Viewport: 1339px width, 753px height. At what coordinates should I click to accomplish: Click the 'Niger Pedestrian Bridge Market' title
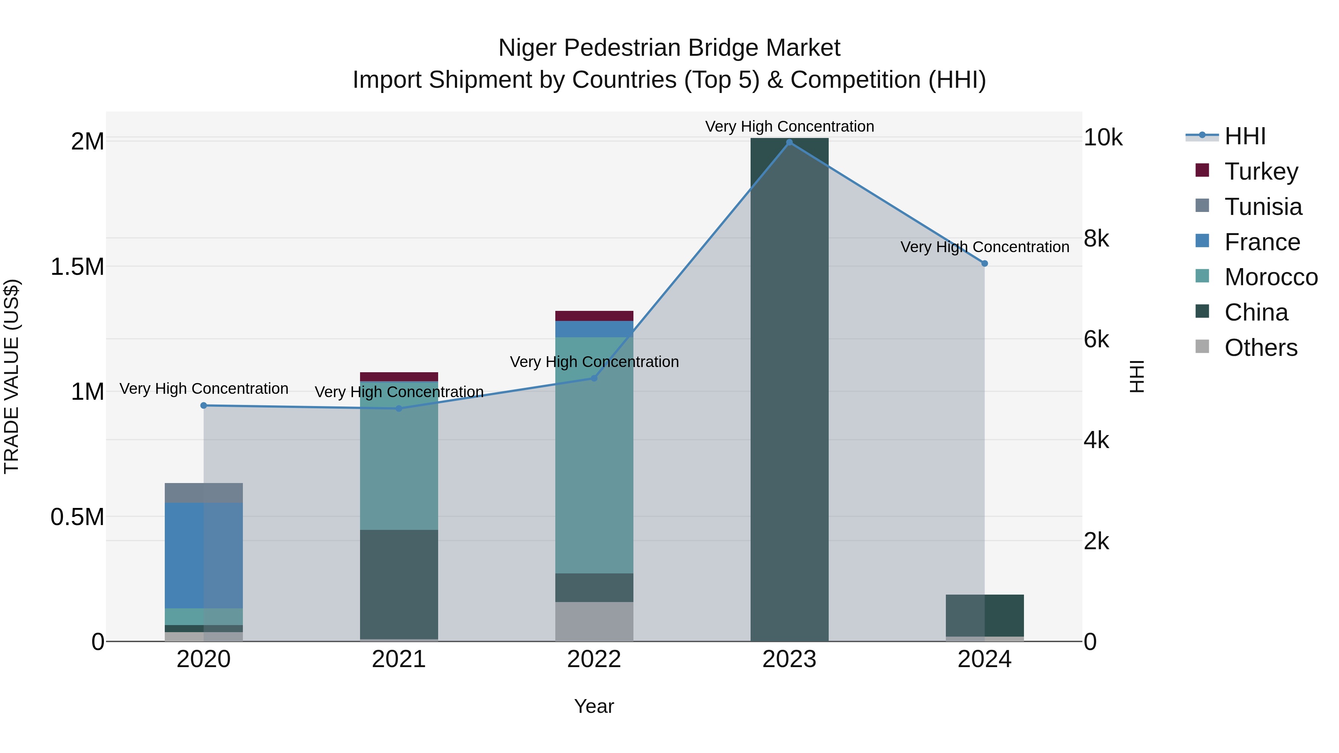669,48
